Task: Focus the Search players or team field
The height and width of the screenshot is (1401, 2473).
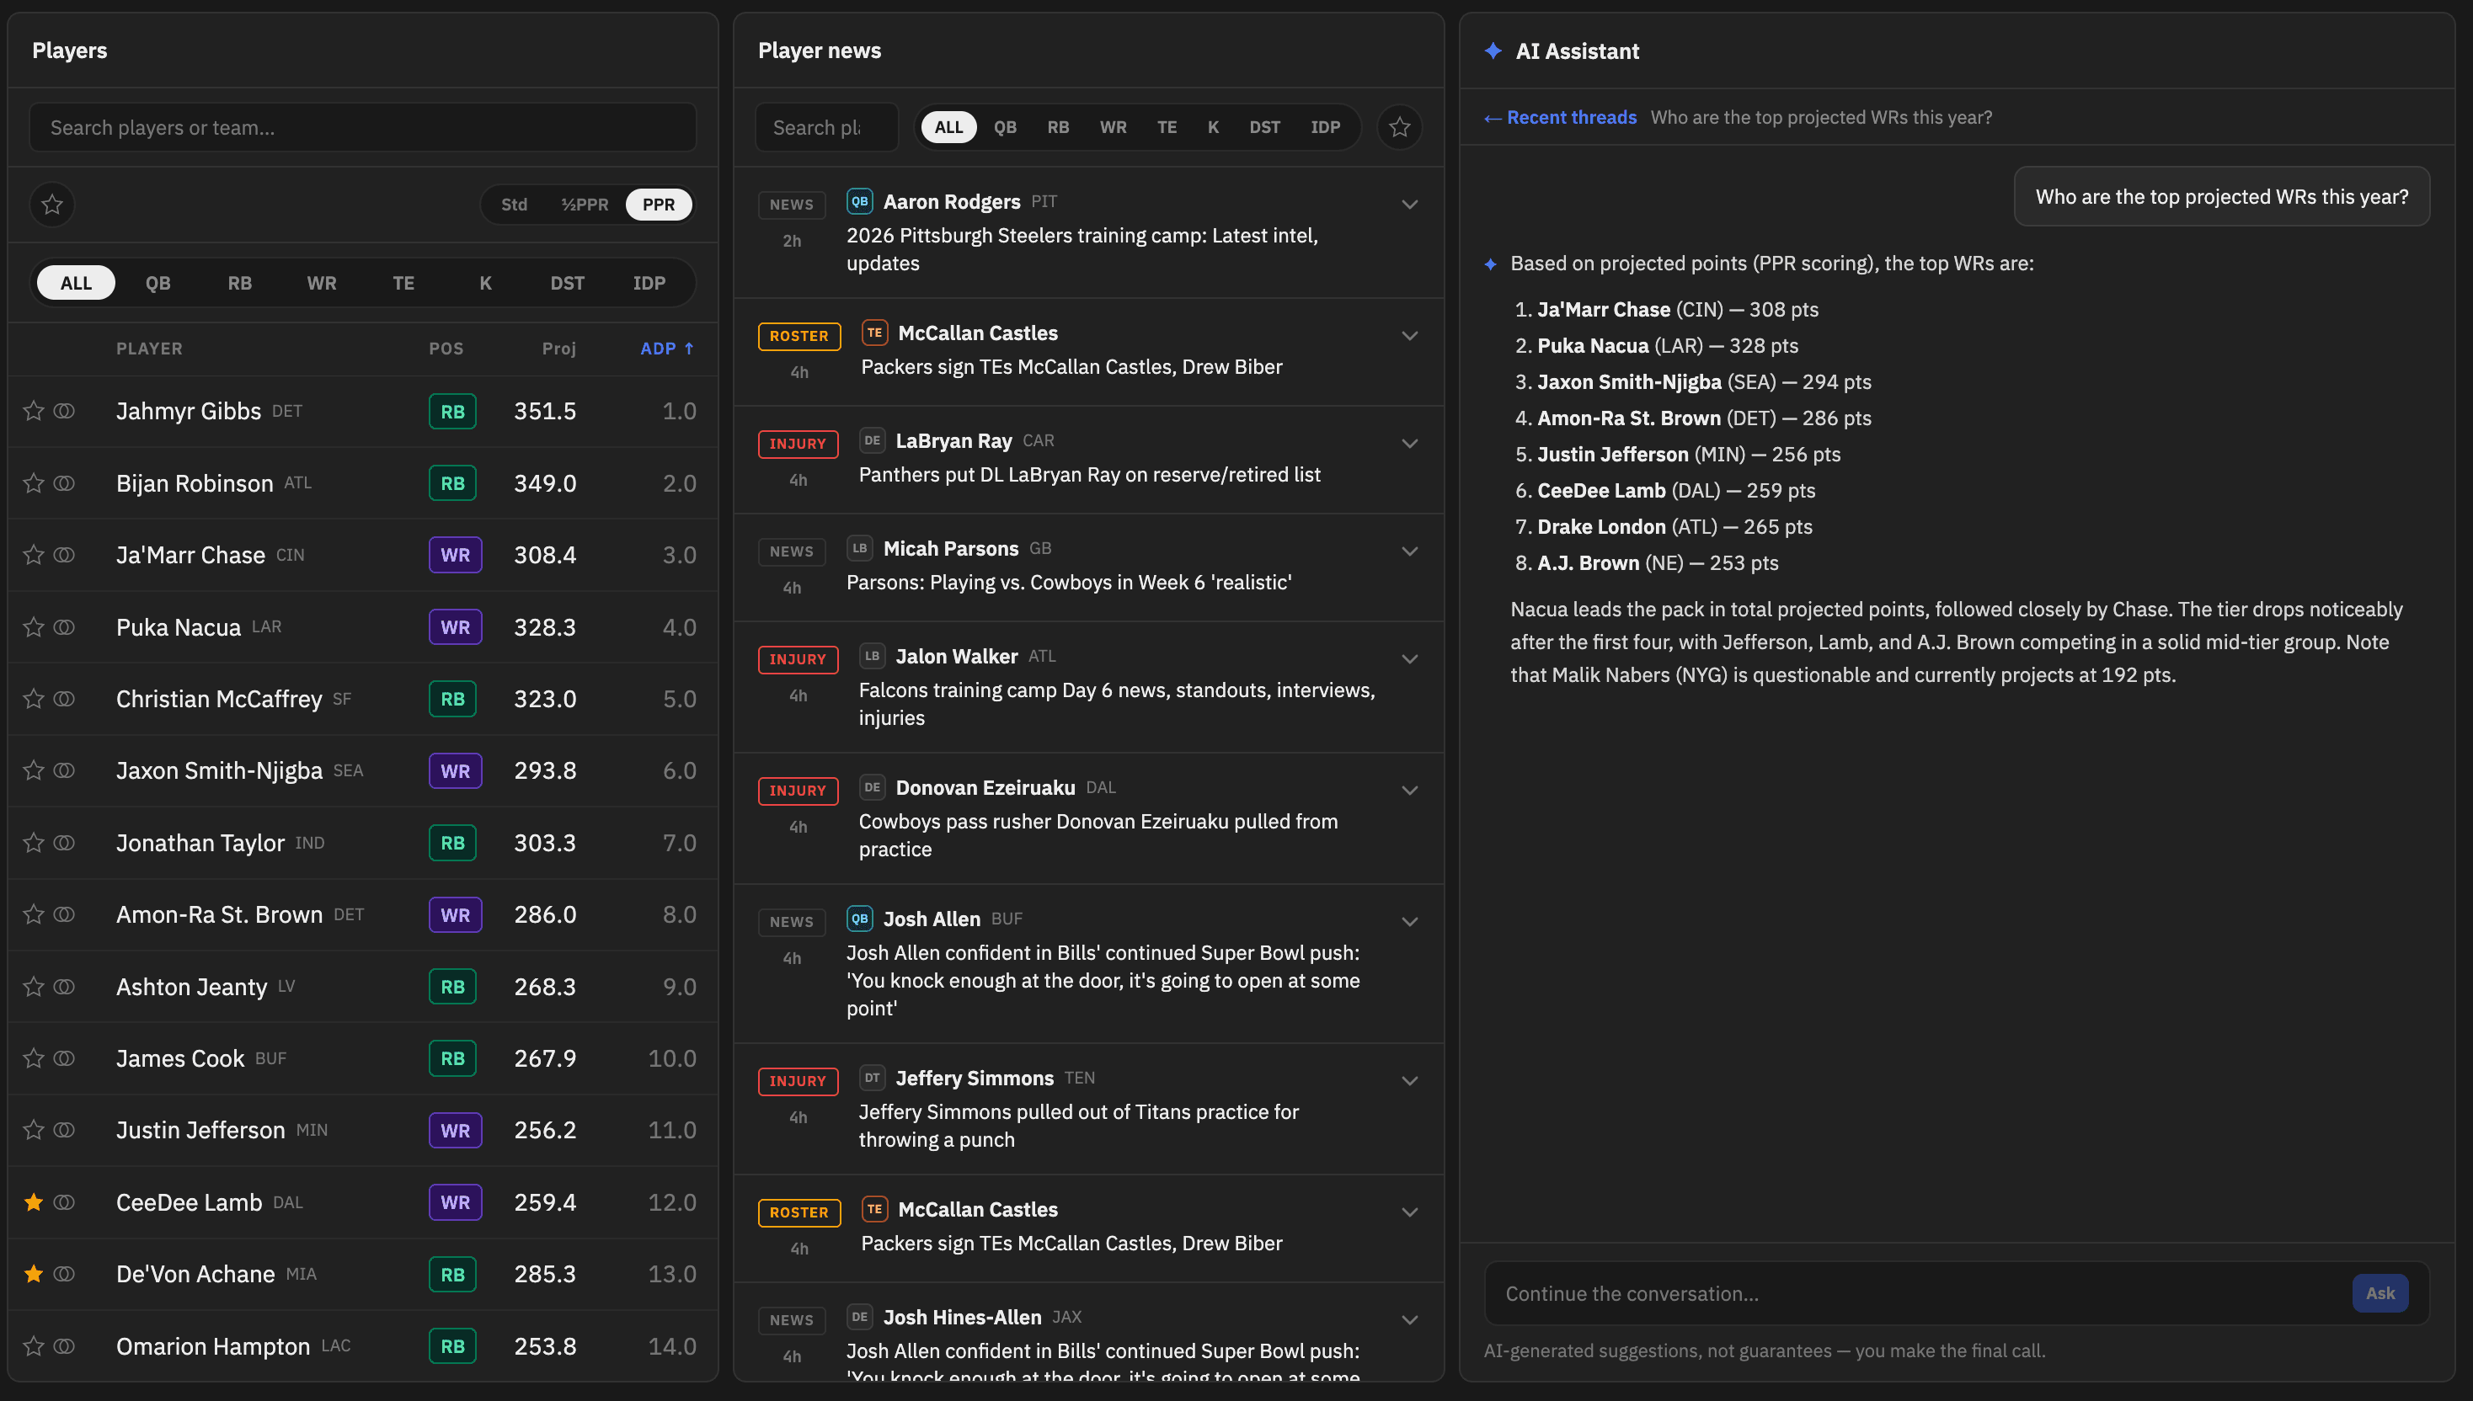Action: click(x=363, y=127)
